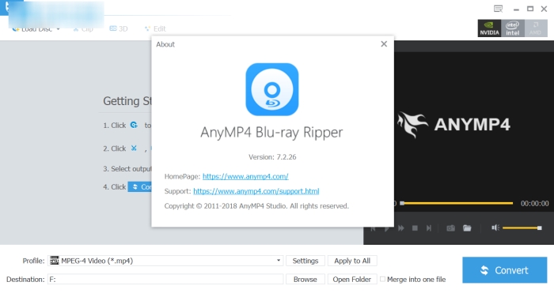The height and width of the screenshot is (297, 554).
Task: Click the Load Disc icon in step 1
Action: [x=134, y=125]
